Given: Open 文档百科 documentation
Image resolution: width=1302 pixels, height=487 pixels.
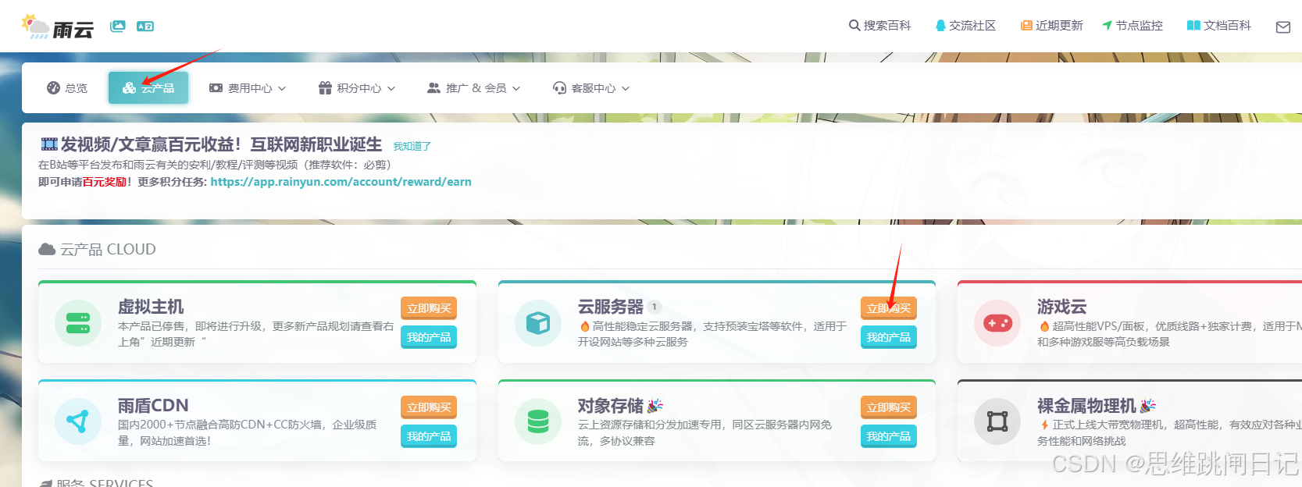Looking at the screenshot, I should pyautogui.click(x=1219, y=26).
